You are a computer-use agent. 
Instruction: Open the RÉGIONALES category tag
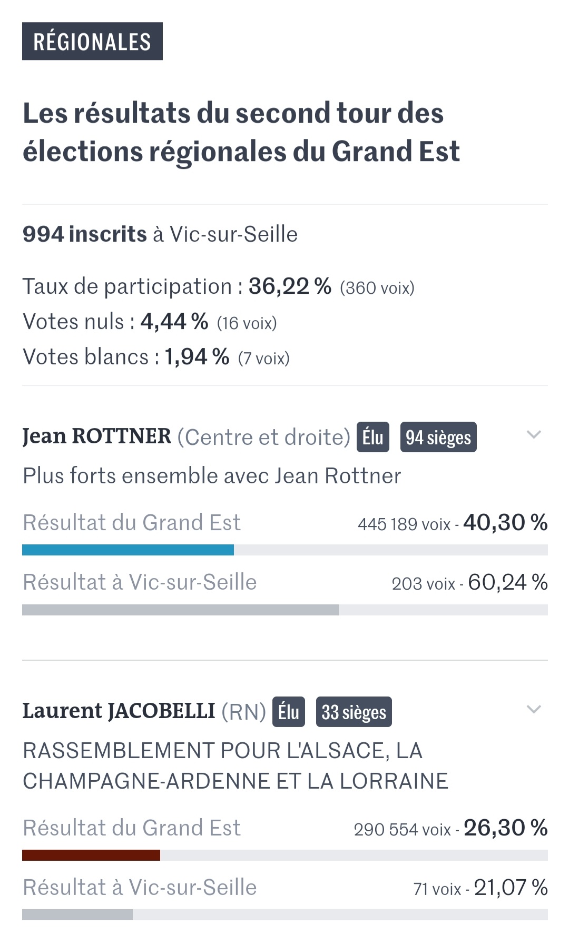92,41
